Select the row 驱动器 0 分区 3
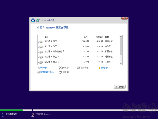This screenshot has height=119, width=158. point(79,57)
